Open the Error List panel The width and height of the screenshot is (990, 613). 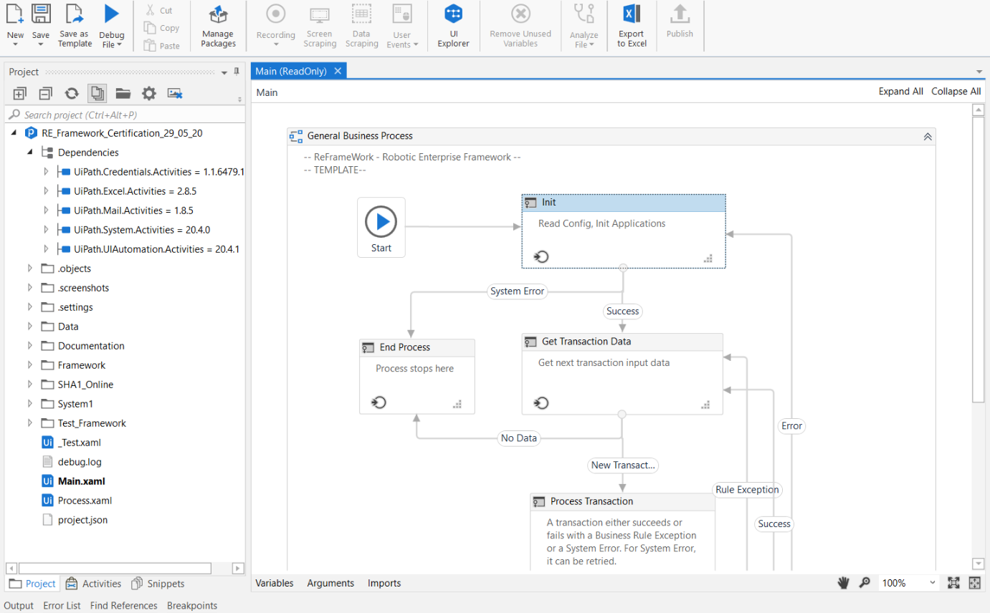pyautogui.click(x=62, y=605)
